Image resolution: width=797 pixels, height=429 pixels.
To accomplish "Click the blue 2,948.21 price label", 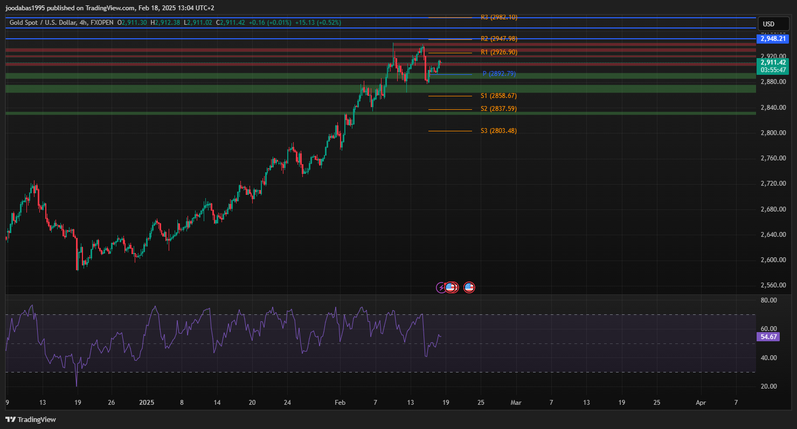I will click(772, 39).
